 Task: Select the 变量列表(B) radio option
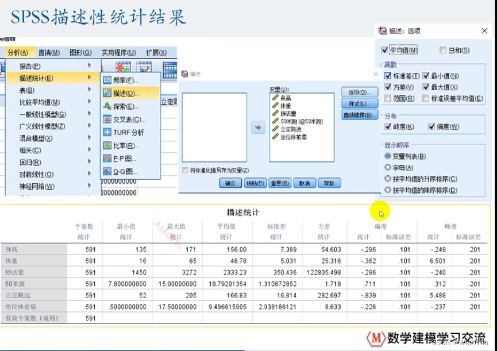pyautogui.click(x=388, y=156)
